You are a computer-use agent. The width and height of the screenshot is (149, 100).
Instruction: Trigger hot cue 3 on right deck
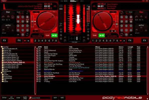pyautogui.click(x=100, y=41)
